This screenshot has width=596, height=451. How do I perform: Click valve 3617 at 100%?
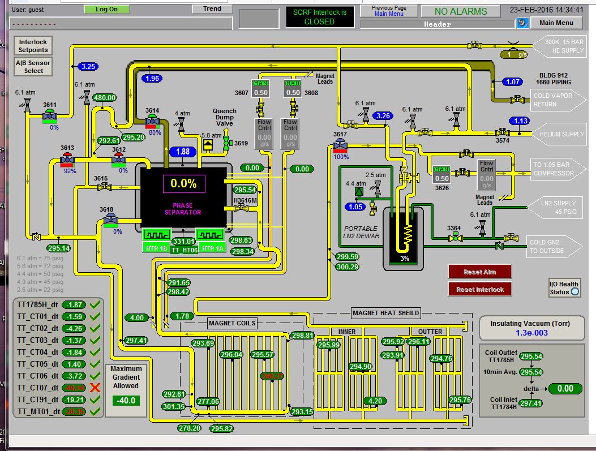[x=340, y=145]
